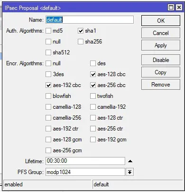Click the PFS Group modp1024 field

point(85,172)
